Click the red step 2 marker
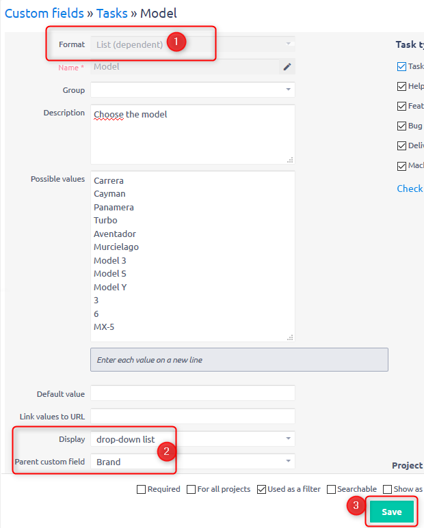424x528 pixels. click(166, 451)
